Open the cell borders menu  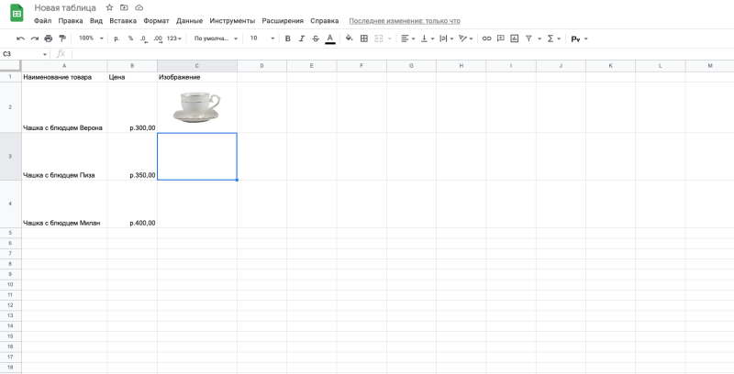click(363, 38)
